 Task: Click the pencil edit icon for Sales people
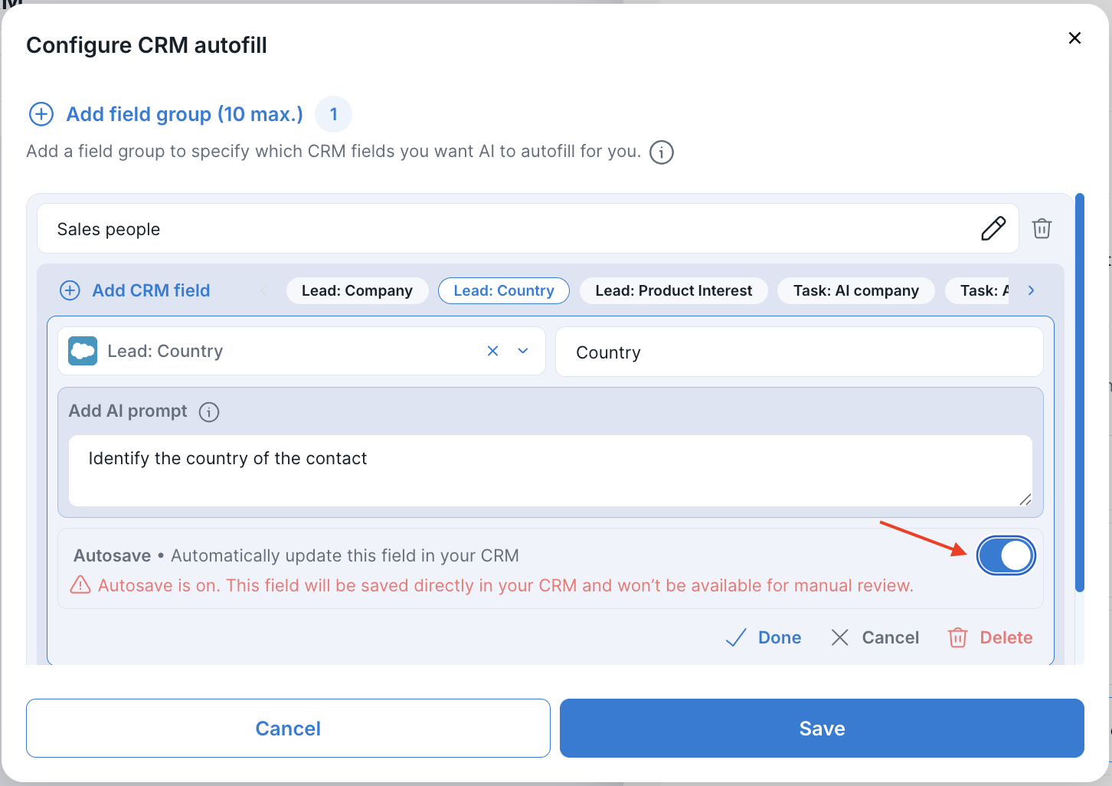click(993, 228)
